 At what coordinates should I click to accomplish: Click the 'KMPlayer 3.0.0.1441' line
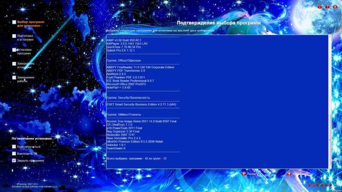[127, 44]
